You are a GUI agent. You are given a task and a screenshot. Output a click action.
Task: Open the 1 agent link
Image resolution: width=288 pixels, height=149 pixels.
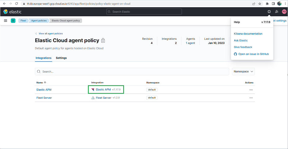(x=190, y=43)
